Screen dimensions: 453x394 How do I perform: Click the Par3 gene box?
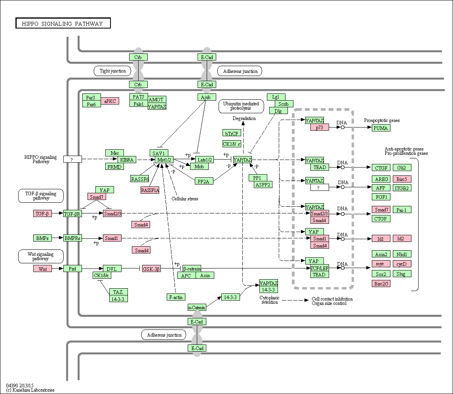click(91, 97)
